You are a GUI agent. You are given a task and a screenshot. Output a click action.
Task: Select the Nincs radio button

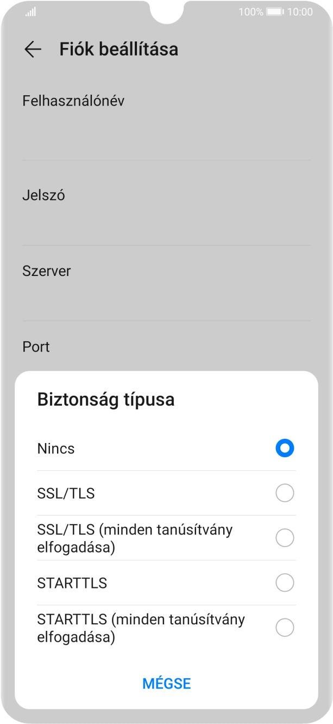tap(285, 449)
